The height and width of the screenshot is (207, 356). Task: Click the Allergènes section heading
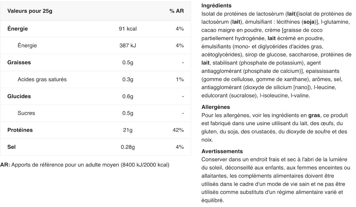216,107
